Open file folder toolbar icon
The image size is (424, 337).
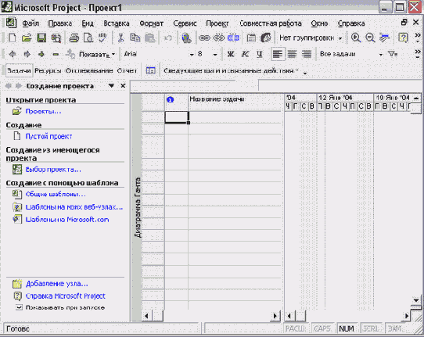27,38
